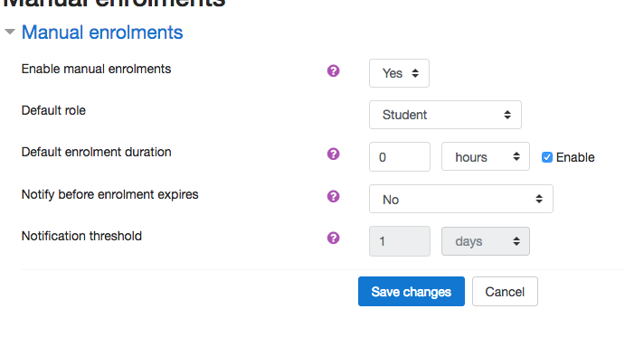Open the Notify before enrolment expires dropdown
Screen dimensions: 625x346
pyautogui.click(x=461, y=199)
